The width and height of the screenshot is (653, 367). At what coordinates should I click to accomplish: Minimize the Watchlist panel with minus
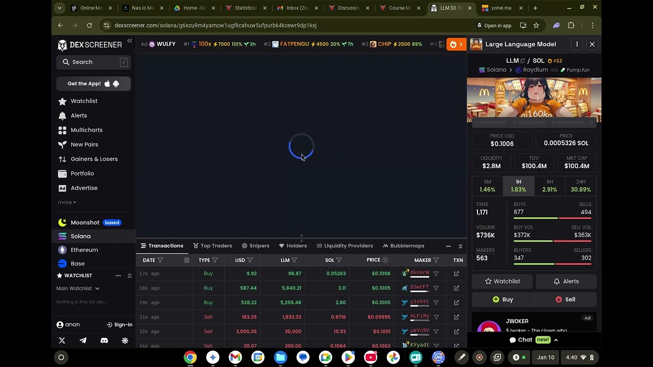click(118, 276)
